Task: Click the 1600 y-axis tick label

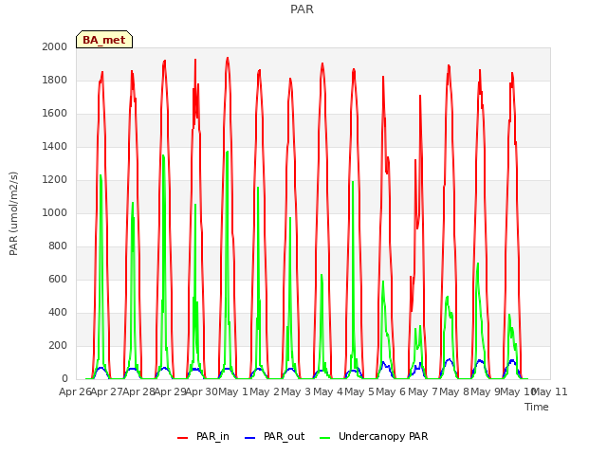Action: coord(55,114)
